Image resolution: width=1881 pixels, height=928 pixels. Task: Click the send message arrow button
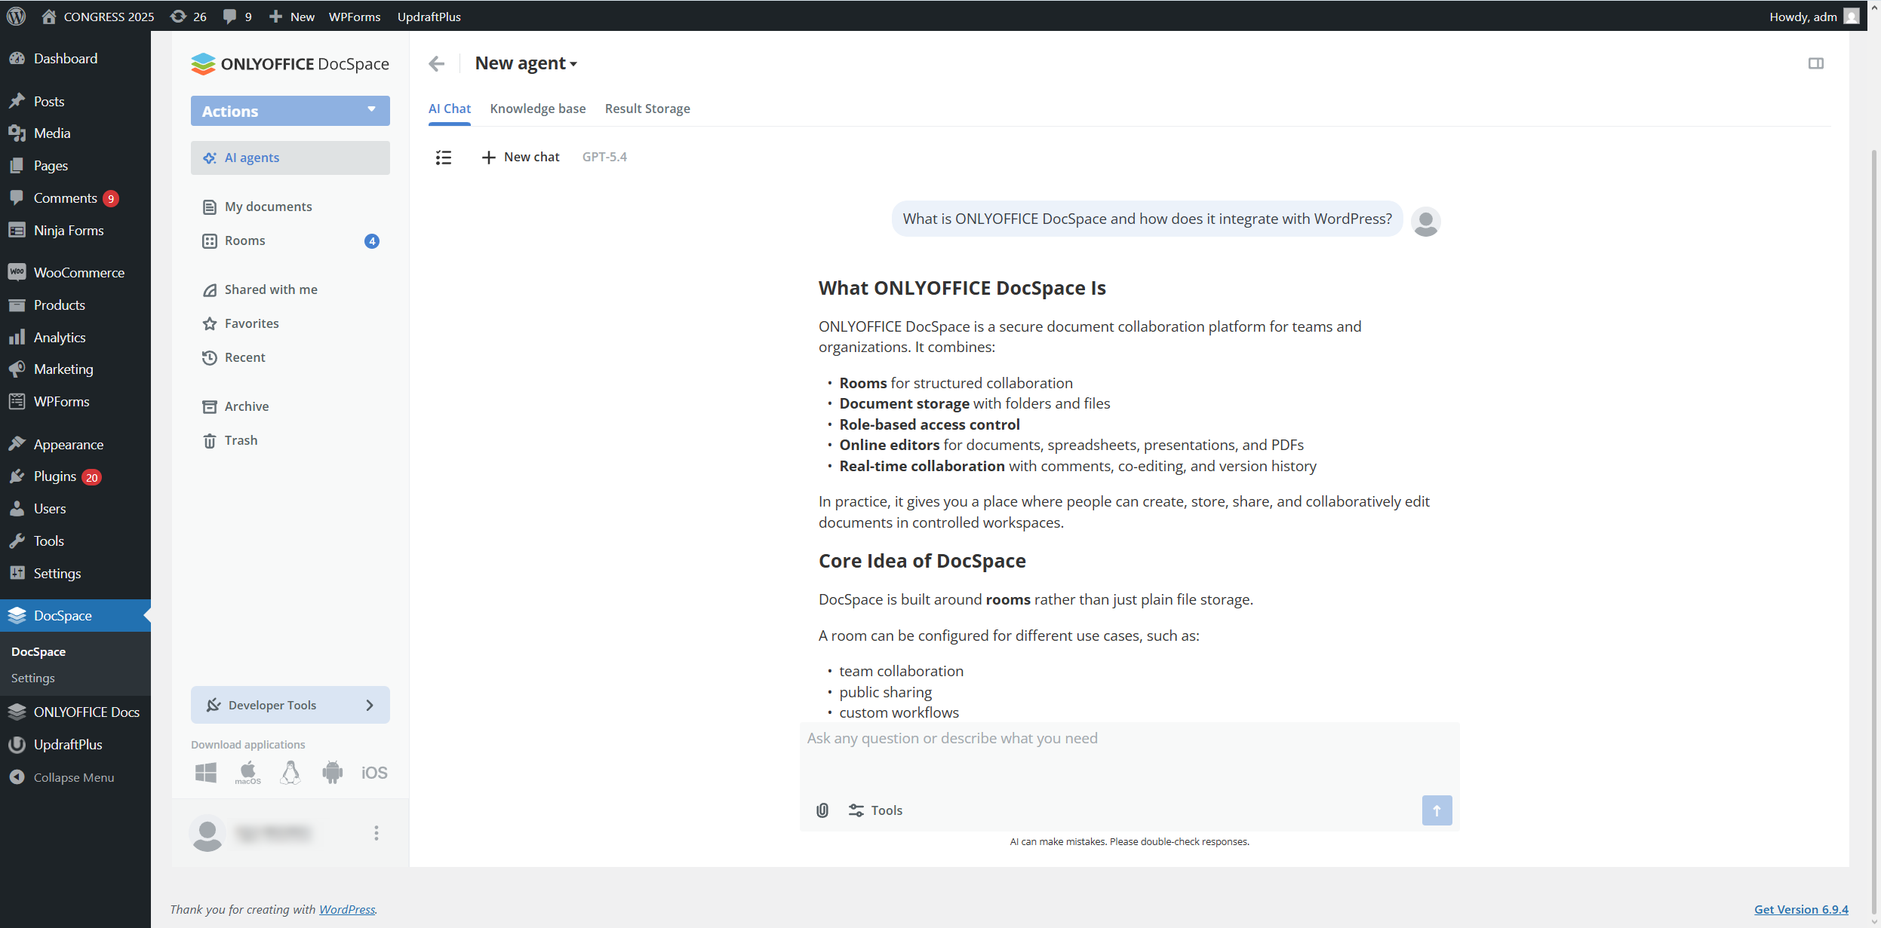point(1436,810)
